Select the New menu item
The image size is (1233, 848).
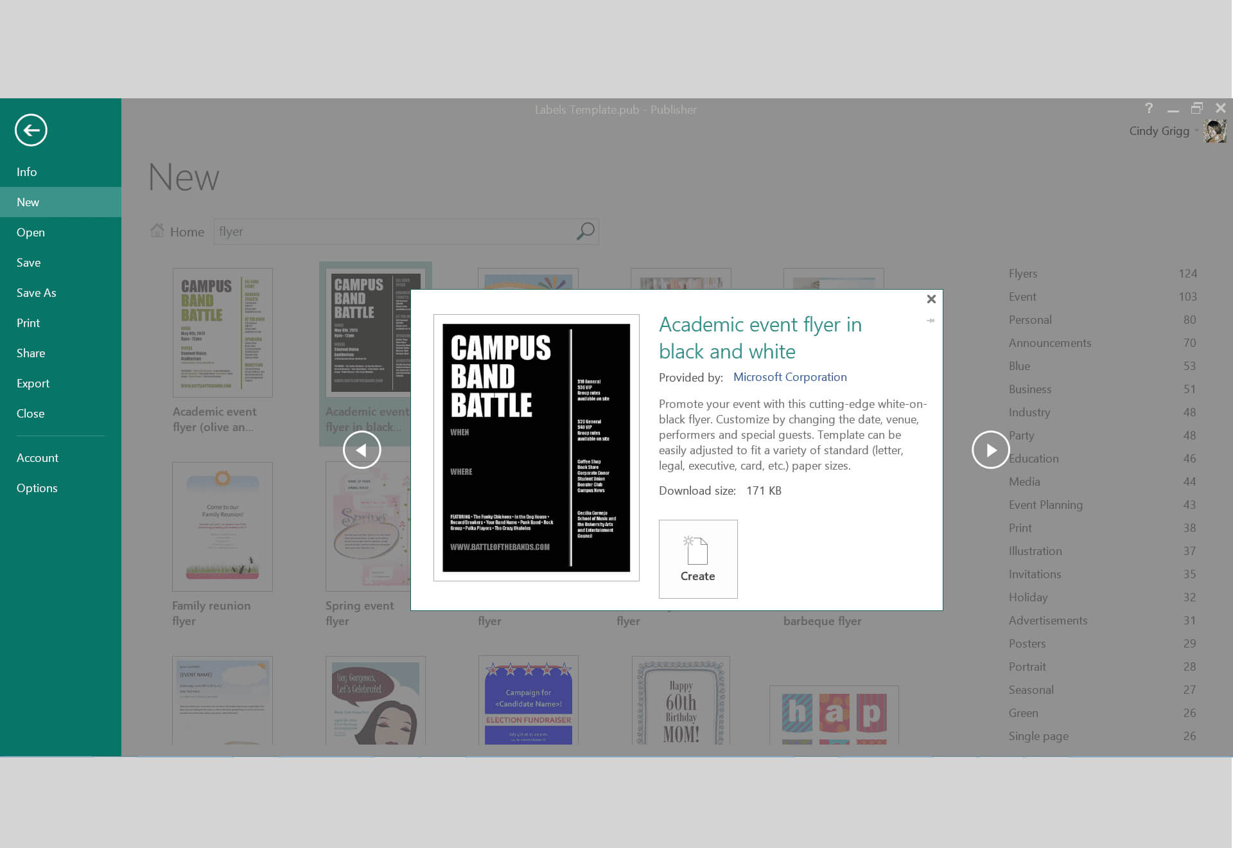point(61,202)
